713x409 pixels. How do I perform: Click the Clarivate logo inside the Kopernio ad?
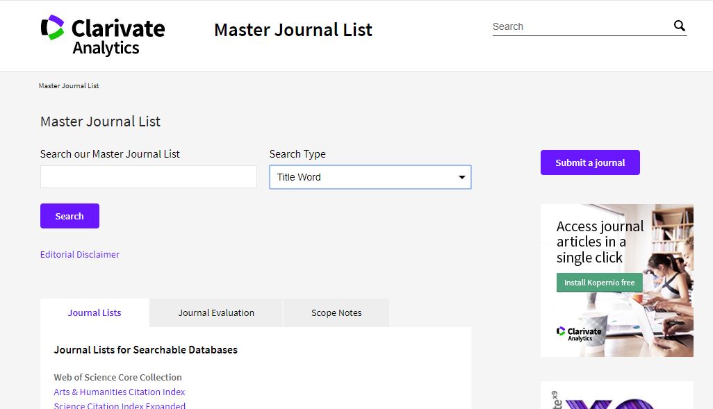[579, 333]
